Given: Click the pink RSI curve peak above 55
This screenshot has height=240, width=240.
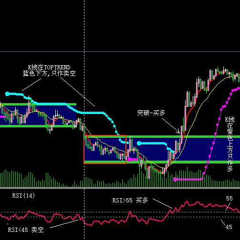Looking at the screenshot, I should click(187, 202).
